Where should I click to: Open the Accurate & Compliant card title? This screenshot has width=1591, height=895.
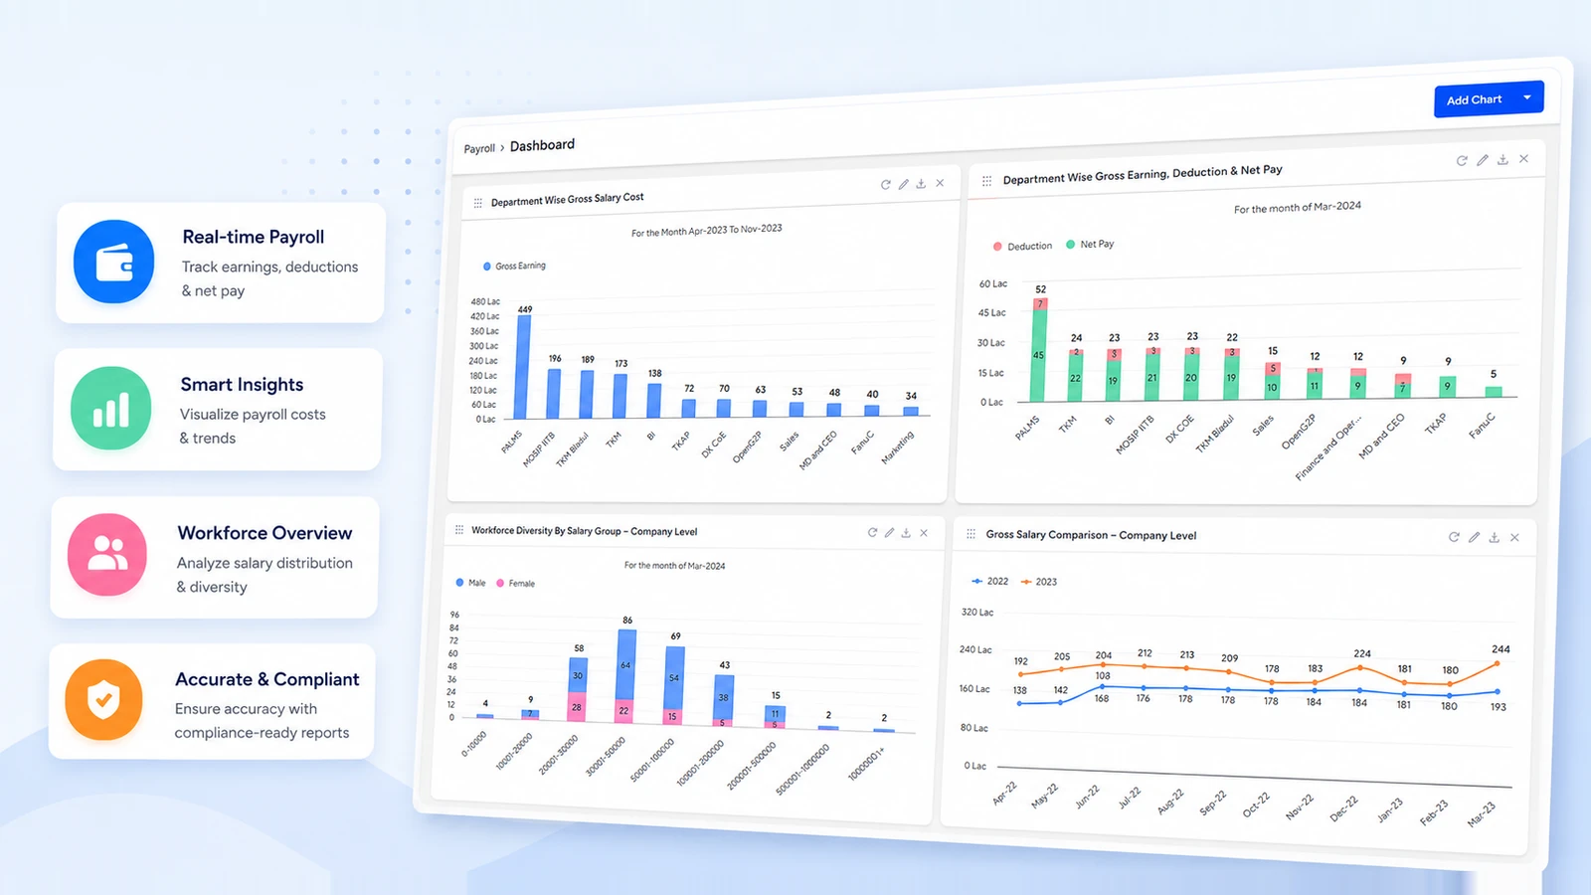tap(266, 679)
